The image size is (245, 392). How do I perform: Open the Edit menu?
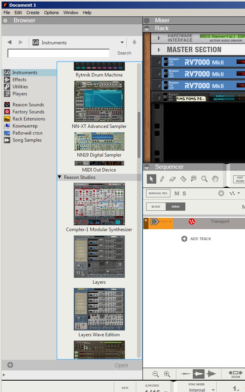click(x=18, y=13)
